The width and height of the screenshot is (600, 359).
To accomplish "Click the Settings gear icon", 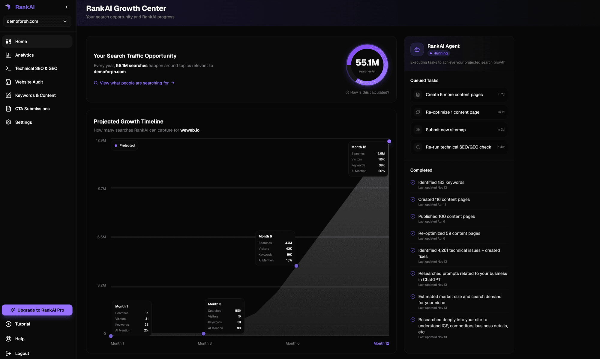I will click(8, 122).
